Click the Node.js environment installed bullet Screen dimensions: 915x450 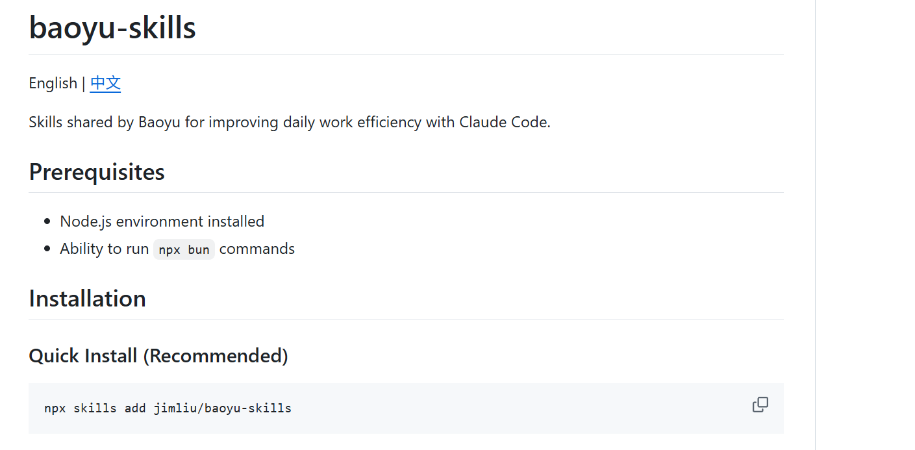pyautogui.click(x=162, y=221)
